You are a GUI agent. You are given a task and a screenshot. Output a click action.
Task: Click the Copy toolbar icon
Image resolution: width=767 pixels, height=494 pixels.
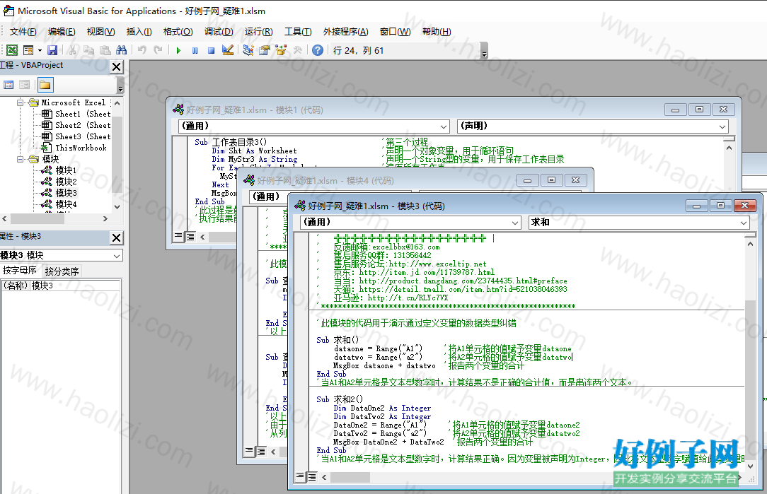88,50
